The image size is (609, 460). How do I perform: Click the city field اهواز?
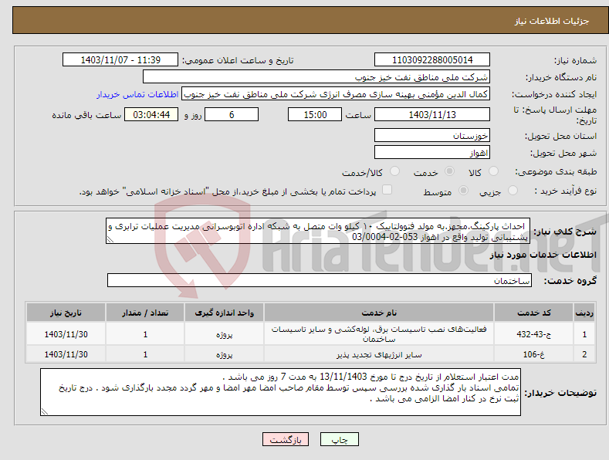432,152
